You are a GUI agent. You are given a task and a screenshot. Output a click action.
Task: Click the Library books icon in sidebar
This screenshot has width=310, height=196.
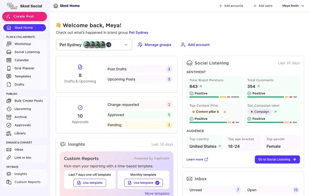[x=9, y=133]
